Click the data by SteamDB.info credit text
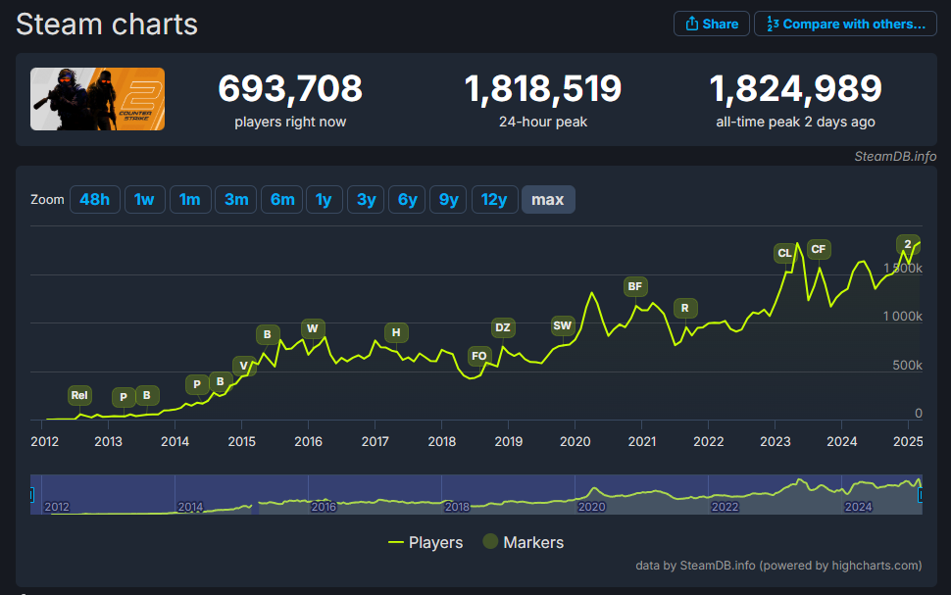 [x=778, y=566]
